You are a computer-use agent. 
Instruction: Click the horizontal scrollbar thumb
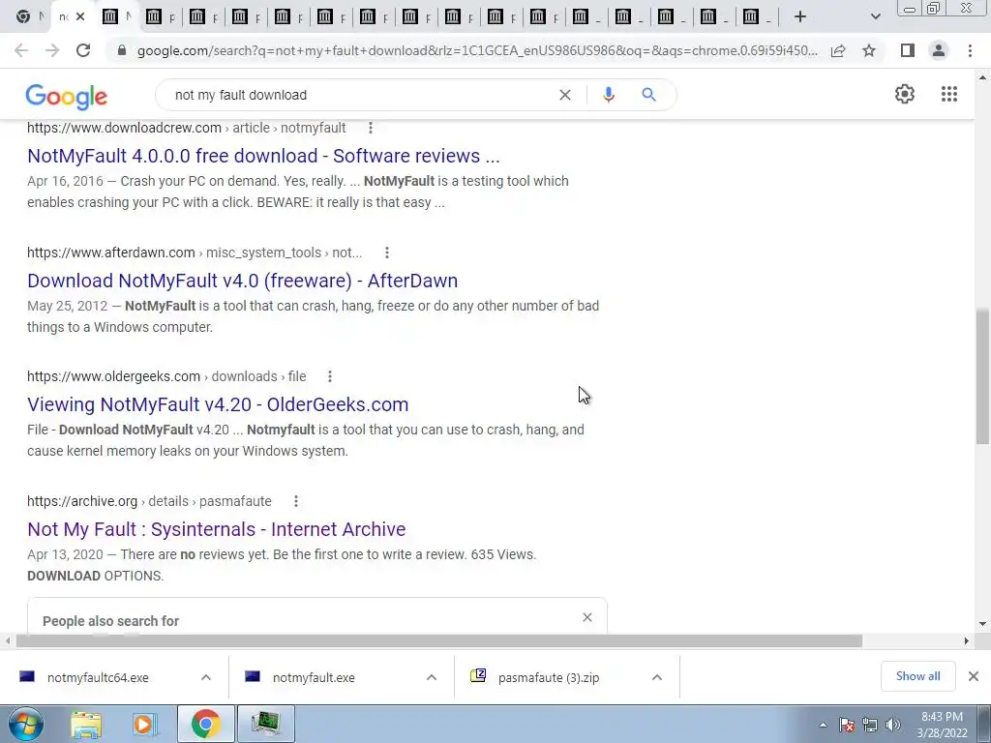tap(439, 640)
